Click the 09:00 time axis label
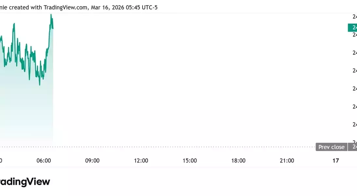357x196 pixels. click(92, 160)
